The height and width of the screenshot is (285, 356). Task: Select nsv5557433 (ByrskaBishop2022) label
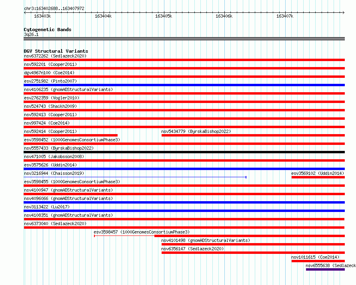[59, 148]
